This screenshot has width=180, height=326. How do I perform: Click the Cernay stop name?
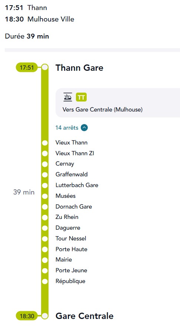click(x=65, y=164)
